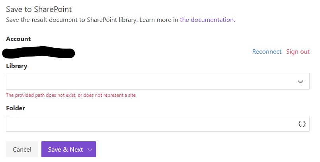Open the Library combo box field

[151, 82]
